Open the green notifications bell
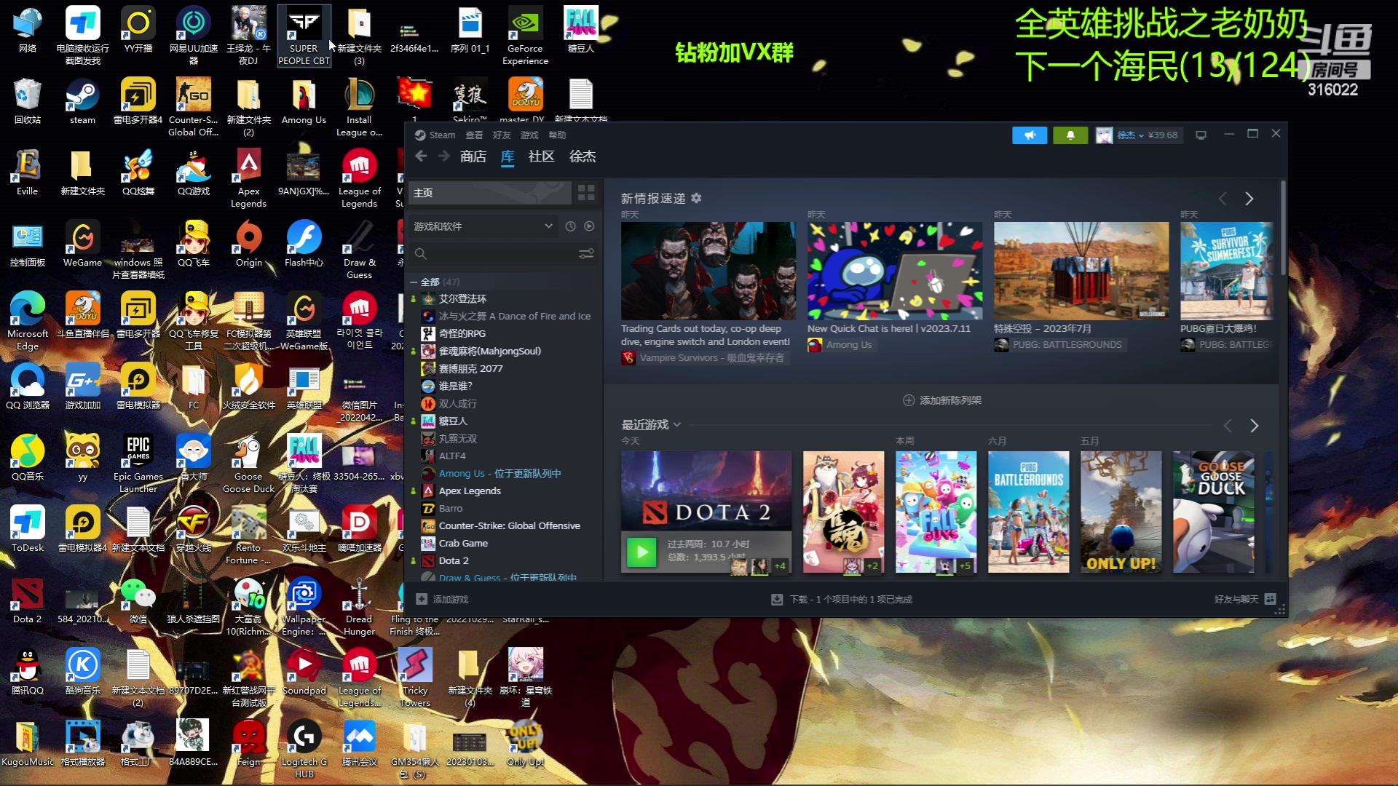Screen dimensions: 1398x786 (x=1070, y=135)
